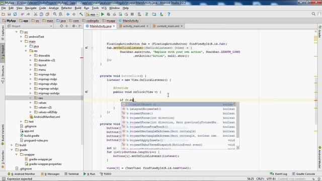
Task: Click the Stop square toolbar icon
Action: pyautogui.click(x=132, y=14)
